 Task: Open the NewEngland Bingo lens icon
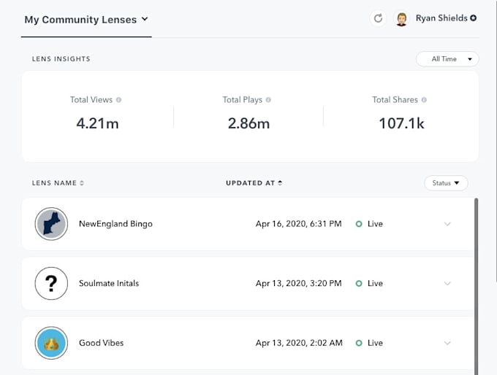point(51,224)
